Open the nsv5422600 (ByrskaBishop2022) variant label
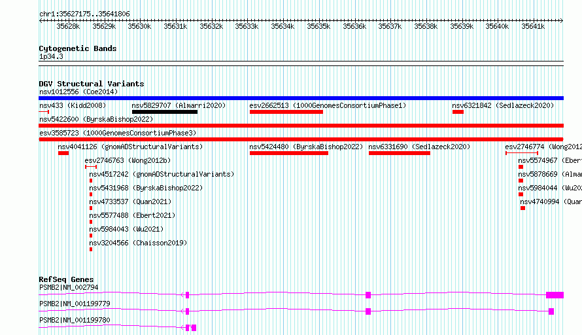 (96, 119)
